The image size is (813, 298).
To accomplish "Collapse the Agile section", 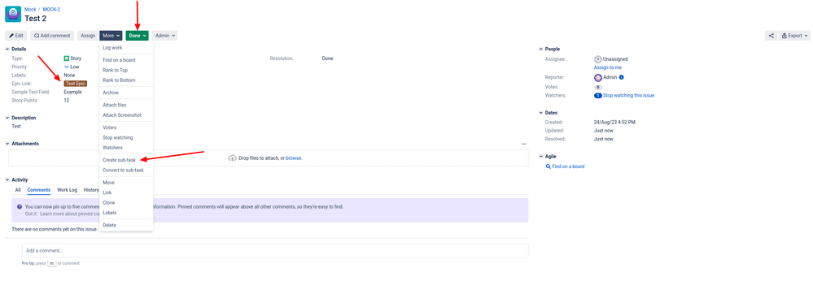I will click(541, 156).
